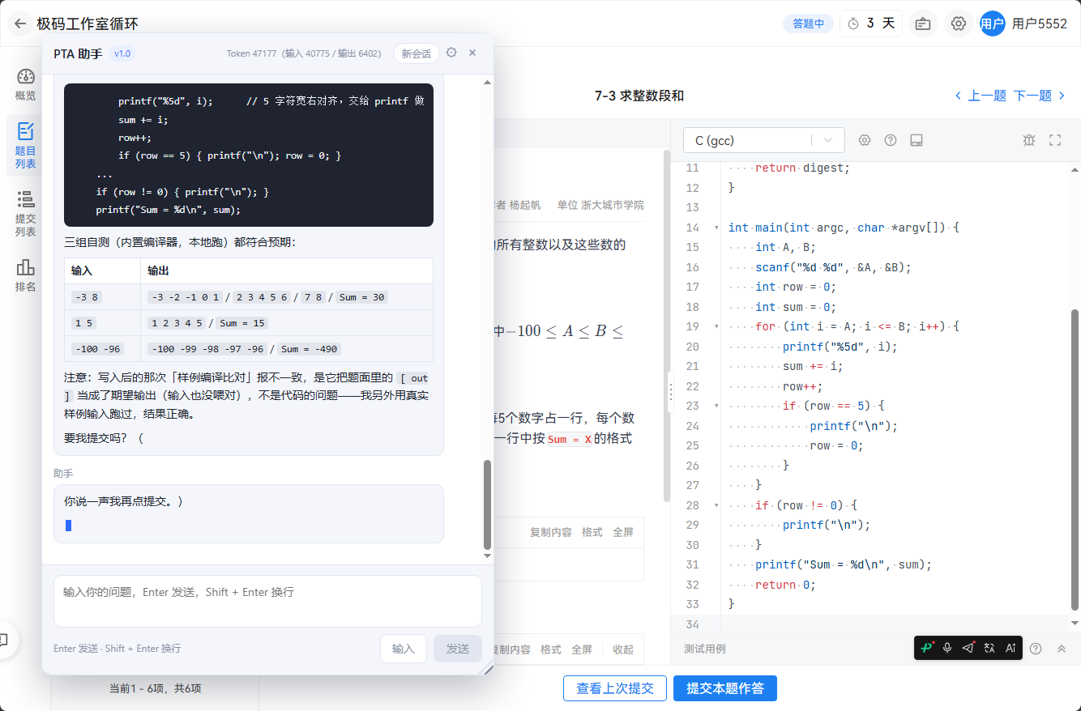1081x711 pixels.
Task: Click the translate icon in floating toolbar
Action: pyautogui.click(x=989, y=648)
